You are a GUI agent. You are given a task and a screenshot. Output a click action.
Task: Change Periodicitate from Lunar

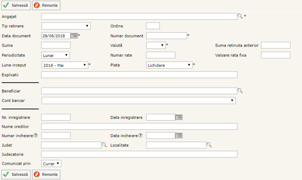coord(55,55)
